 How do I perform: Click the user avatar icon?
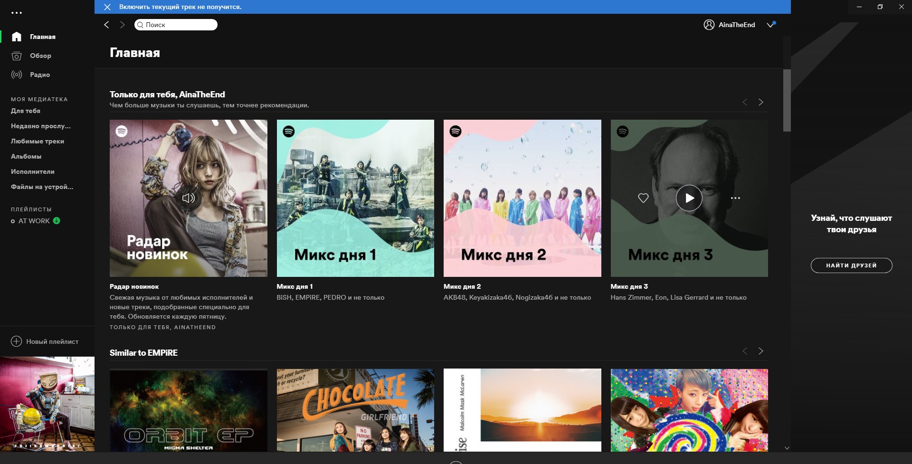point(709,25)
